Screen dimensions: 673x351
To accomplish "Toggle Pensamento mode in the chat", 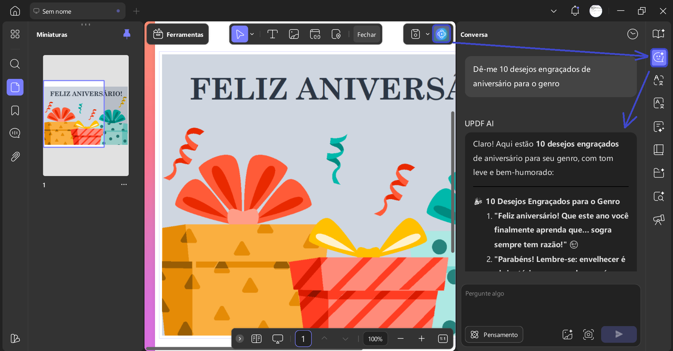I will pos(494,335).
